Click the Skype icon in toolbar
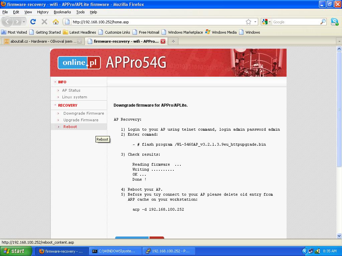Screen dimensions: 342x256 coord(334,22)
